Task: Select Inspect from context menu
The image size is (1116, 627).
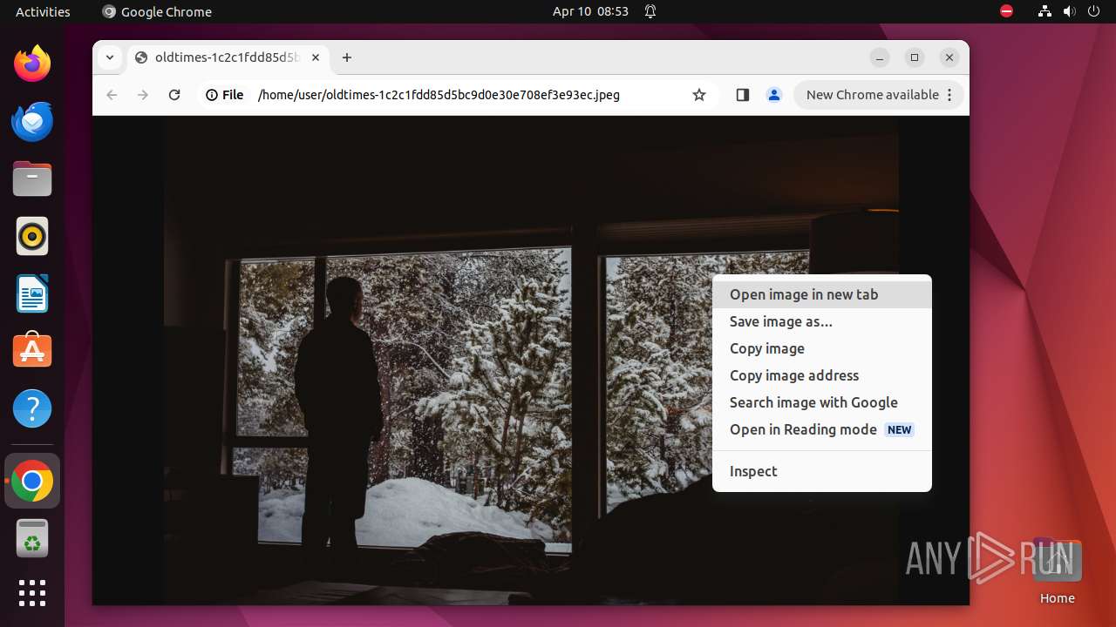Action: point(822,471)
